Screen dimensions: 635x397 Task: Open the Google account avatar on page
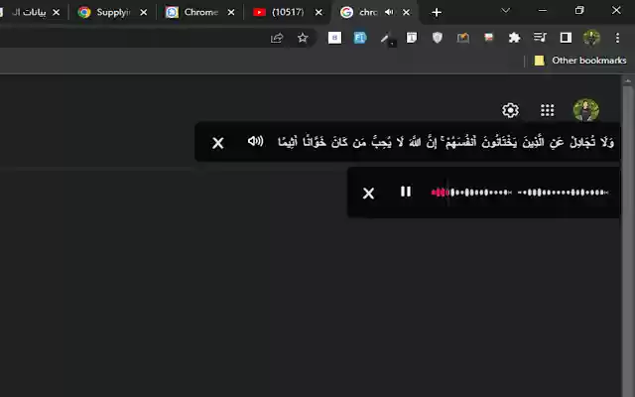[586, 110]
